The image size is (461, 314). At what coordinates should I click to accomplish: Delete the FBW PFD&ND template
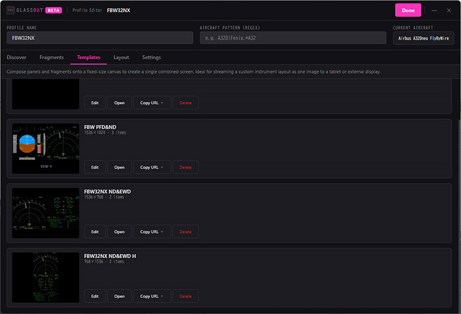(x=186, y=167)
